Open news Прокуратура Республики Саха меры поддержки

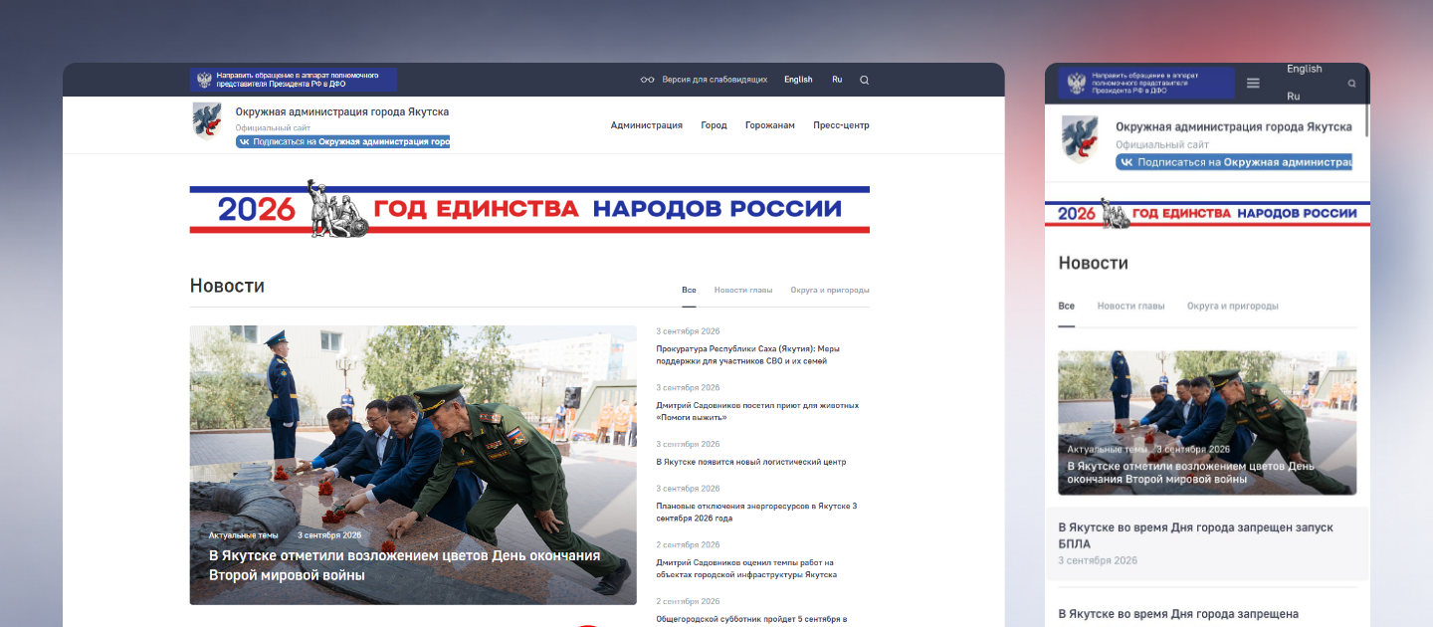pyautogui.click(x=748, y=355)
